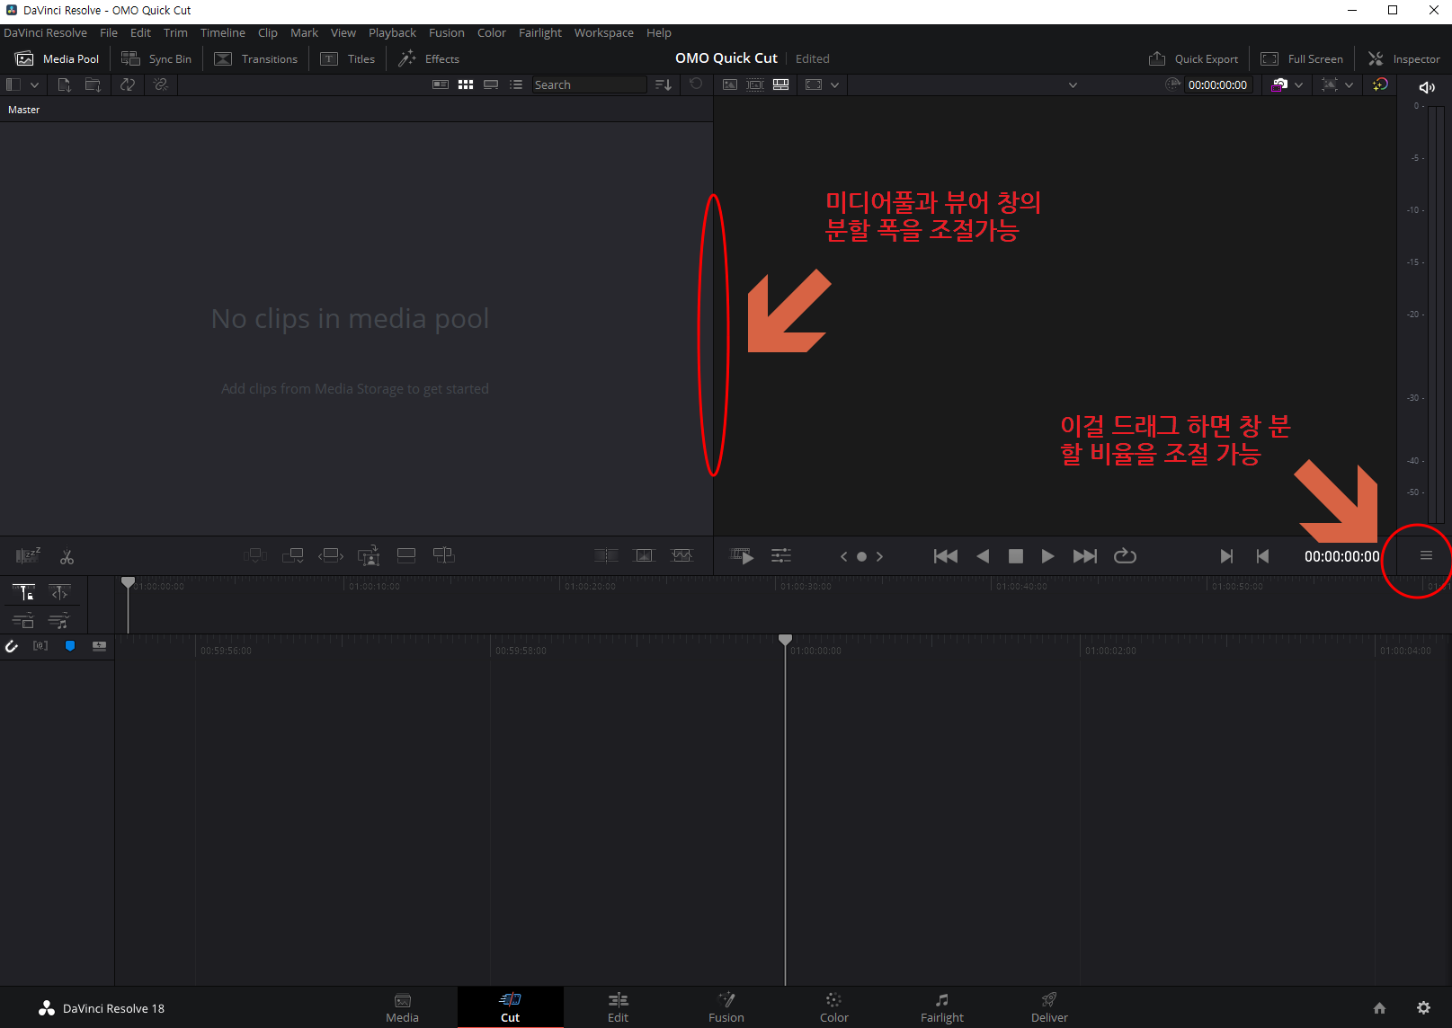The height and width of the screenshot is (1028, 1452).
Task: Select Source Clip viewer mode
Action: [x=730, y=84]
